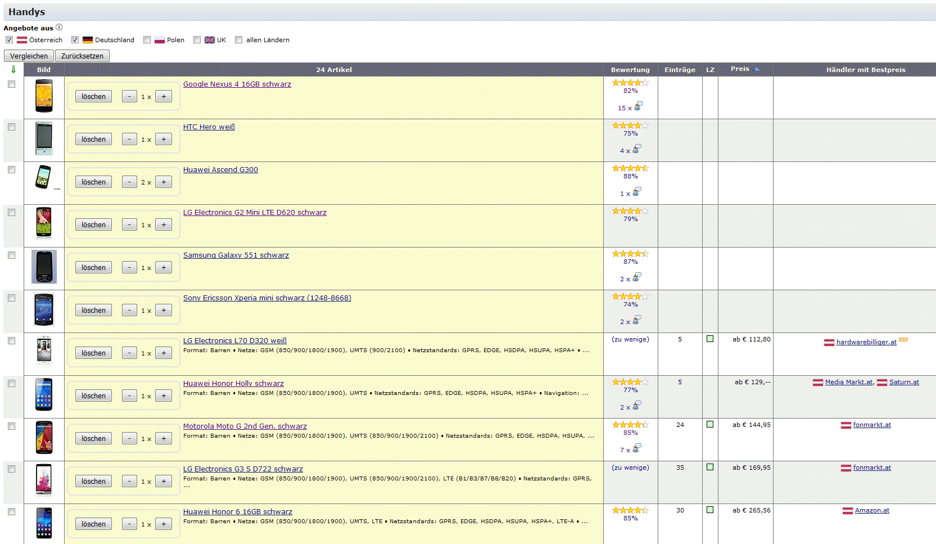
Task: Expand description ellipsis for LG L70 D320
Action: pos(585,350)
